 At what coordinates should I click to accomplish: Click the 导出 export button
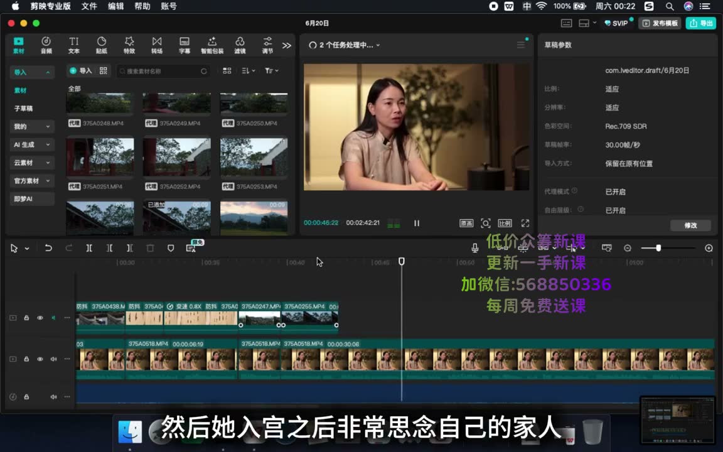(x=701, y=23)
